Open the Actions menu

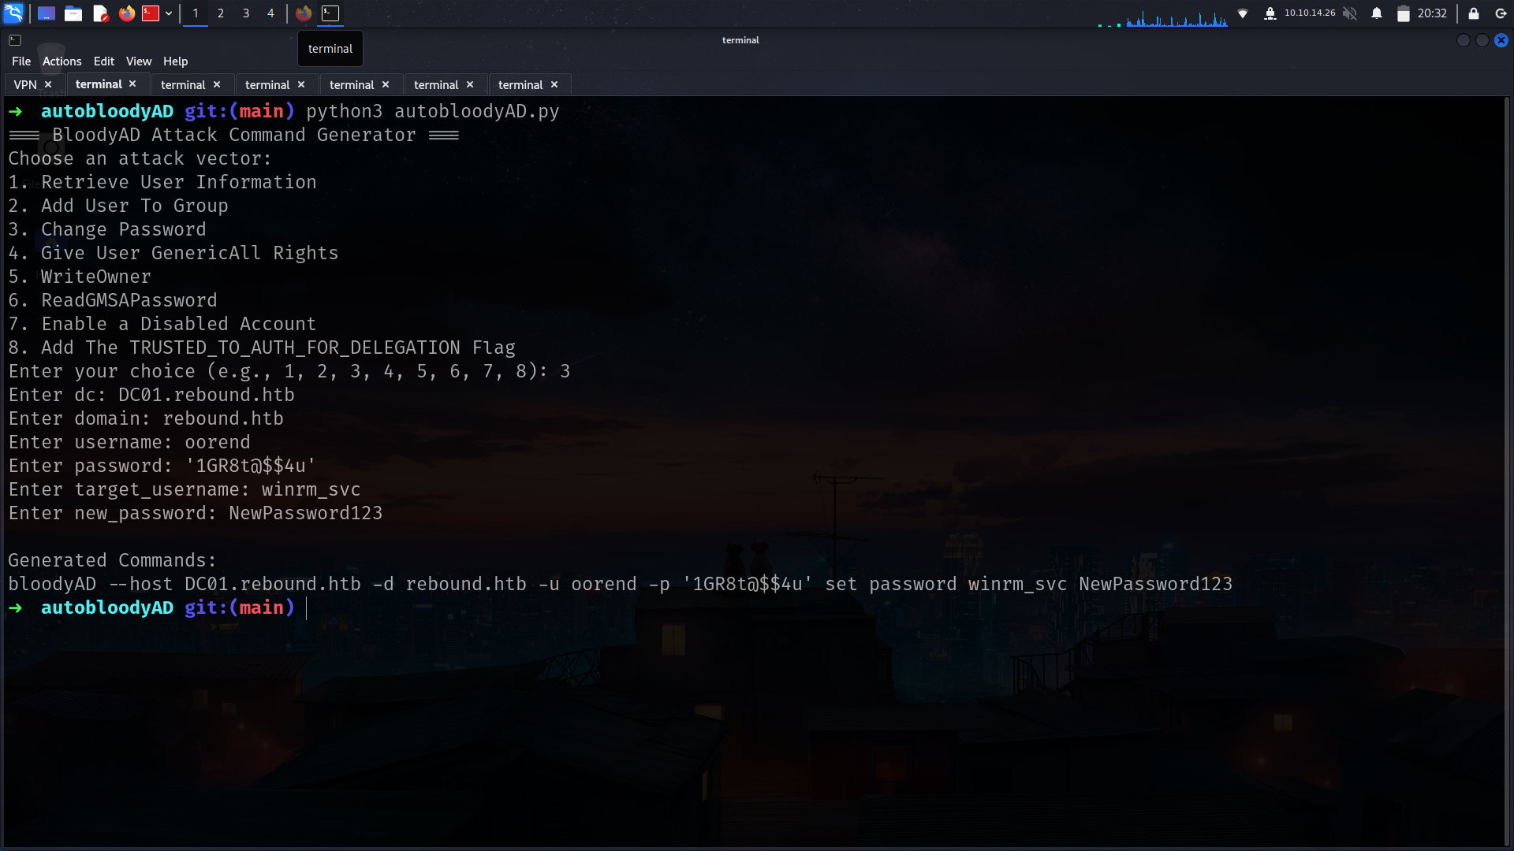[62, 61]
